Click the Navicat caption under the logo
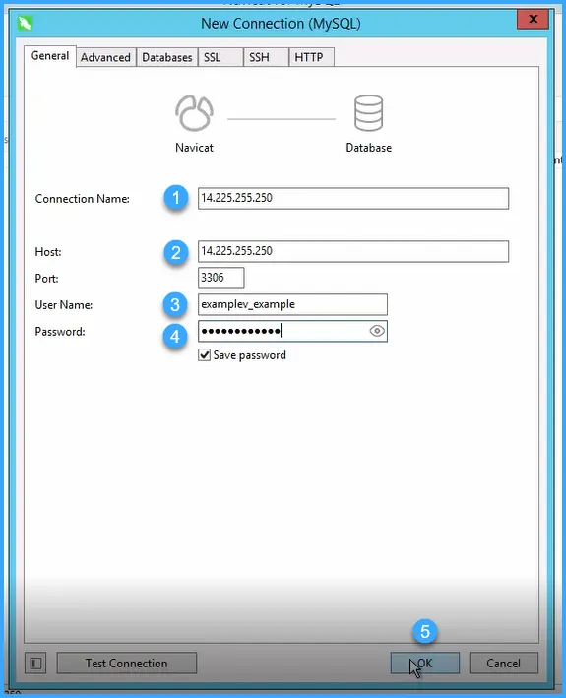 pos(194,148)
